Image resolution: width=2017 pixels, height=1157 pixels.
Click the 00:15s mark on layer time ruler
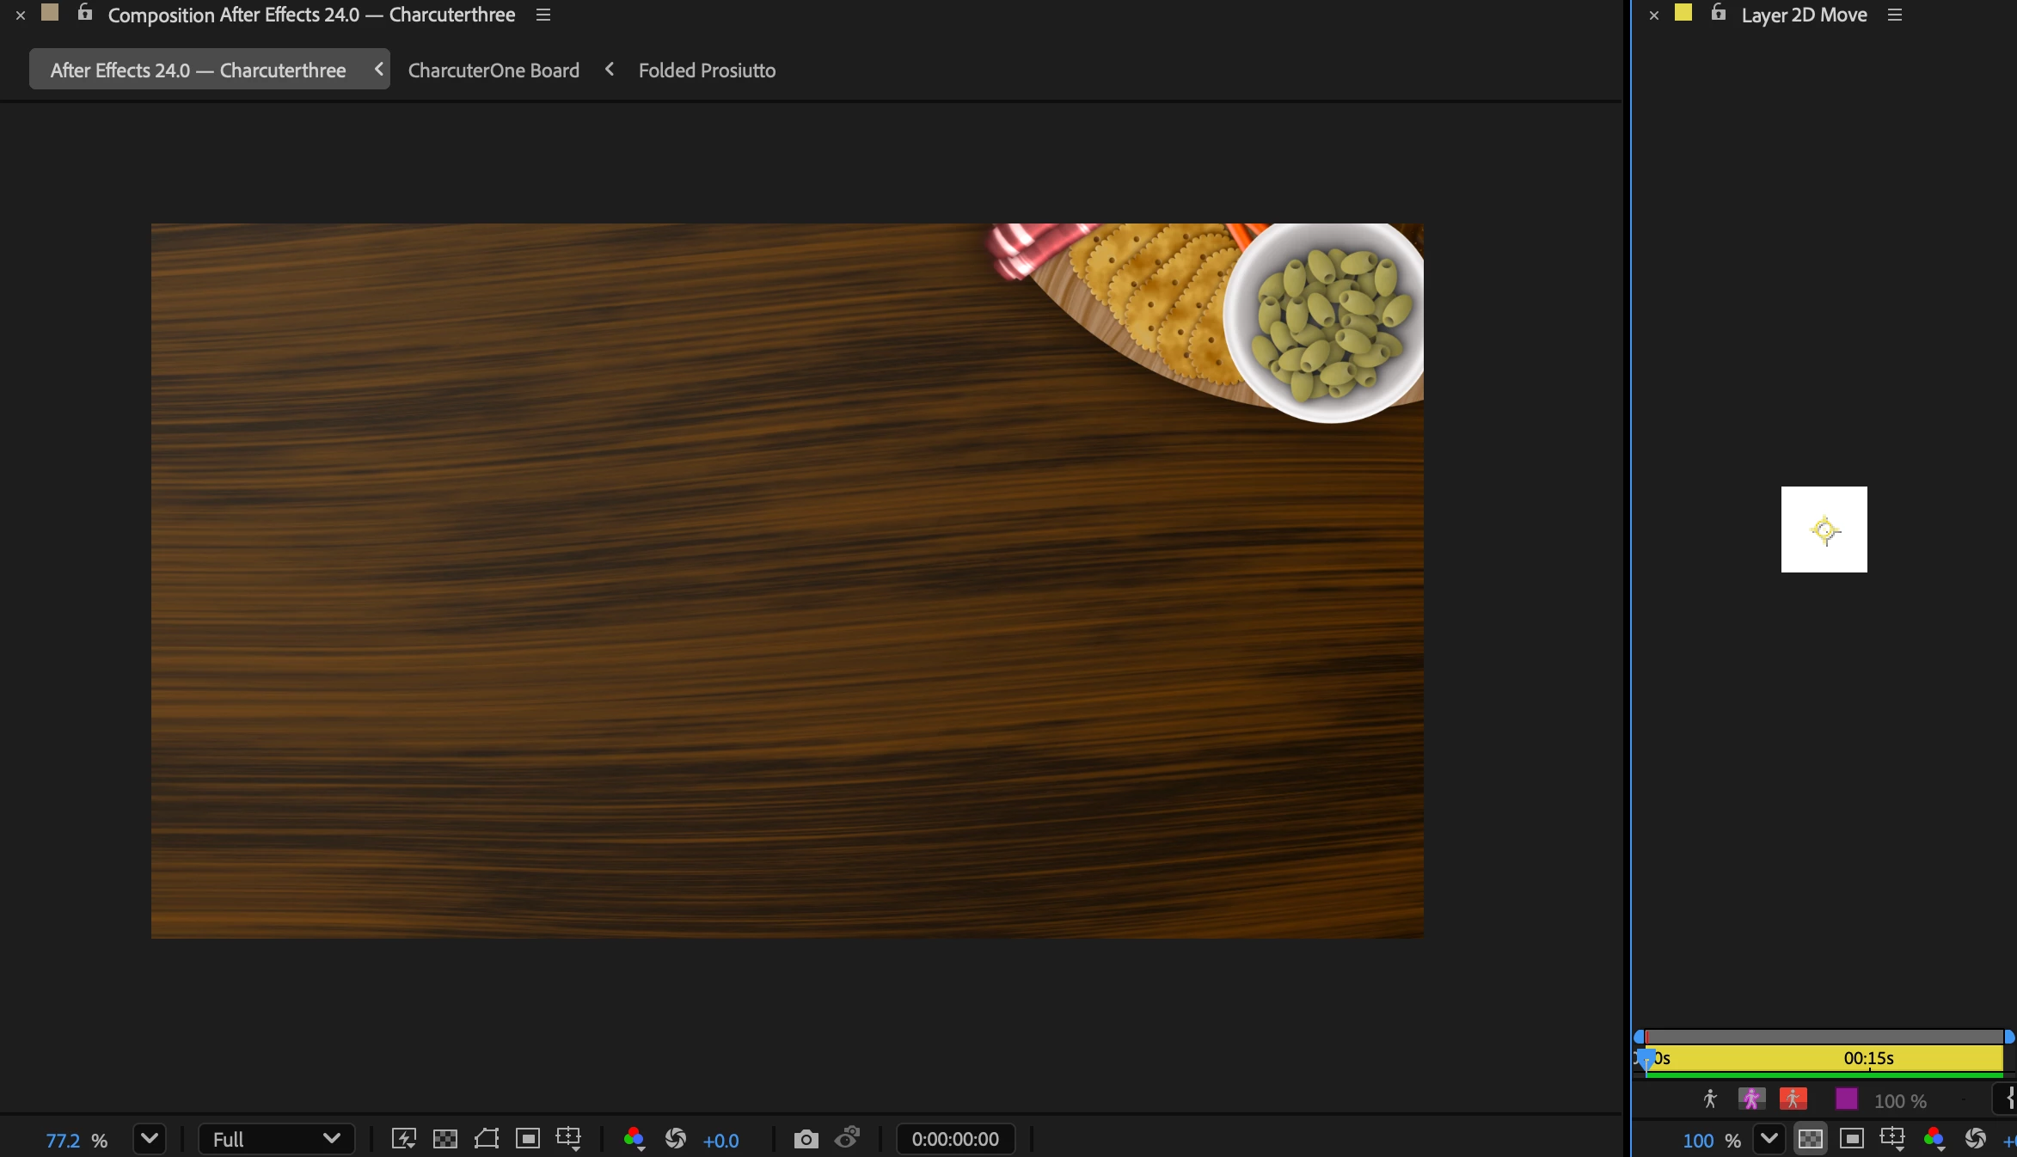1869,1059
